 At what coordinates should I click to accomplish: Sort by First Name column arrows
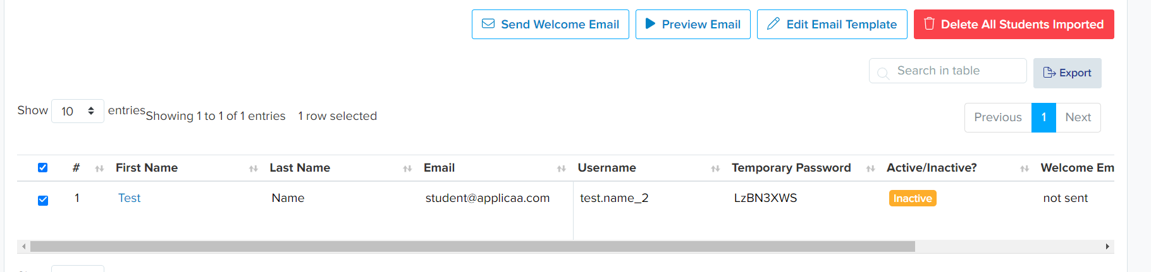254,169
